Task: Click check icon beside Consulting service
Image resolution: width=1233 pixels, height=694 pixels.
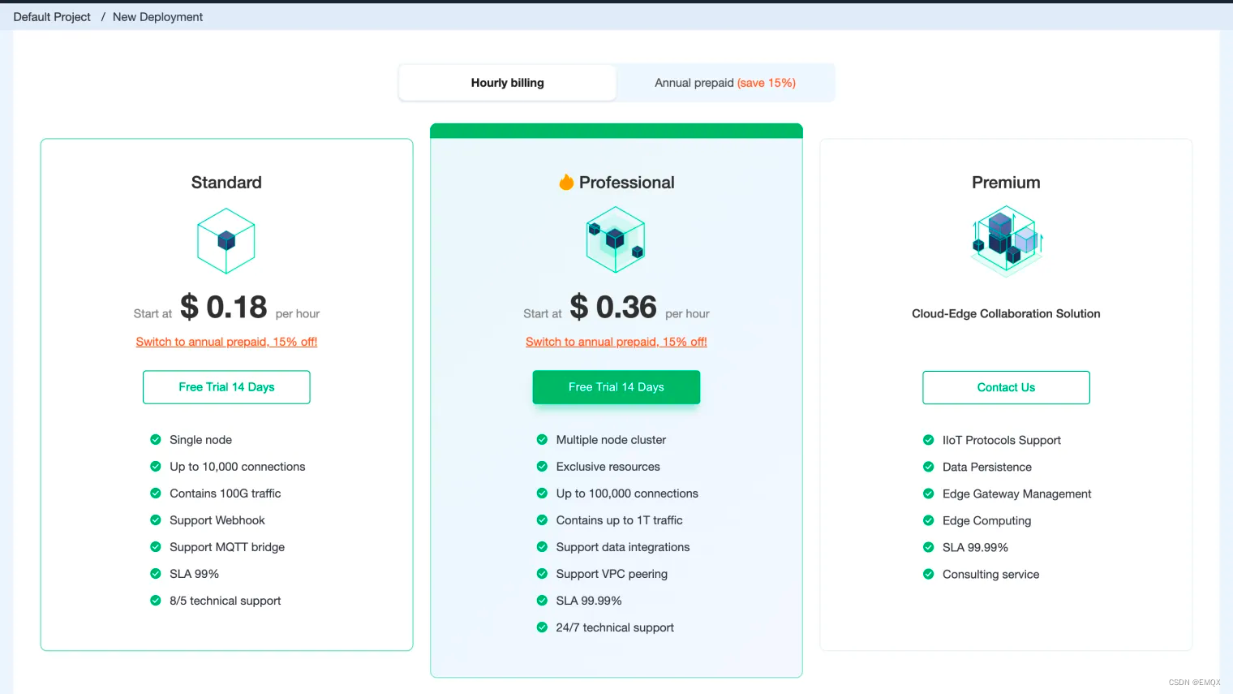Action: click(929, 574)
